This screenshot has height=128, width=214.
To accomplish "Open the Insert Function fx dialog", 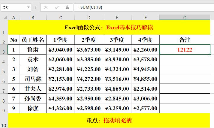I will point(67,7).
